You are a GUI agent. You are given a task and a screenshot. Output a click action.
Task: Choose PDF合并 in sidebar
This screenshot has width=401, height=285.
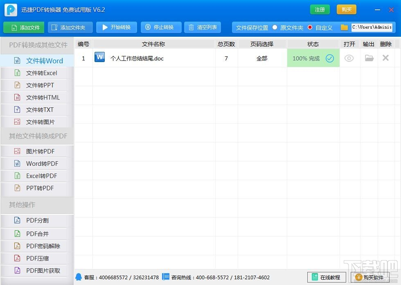(37, 234)
